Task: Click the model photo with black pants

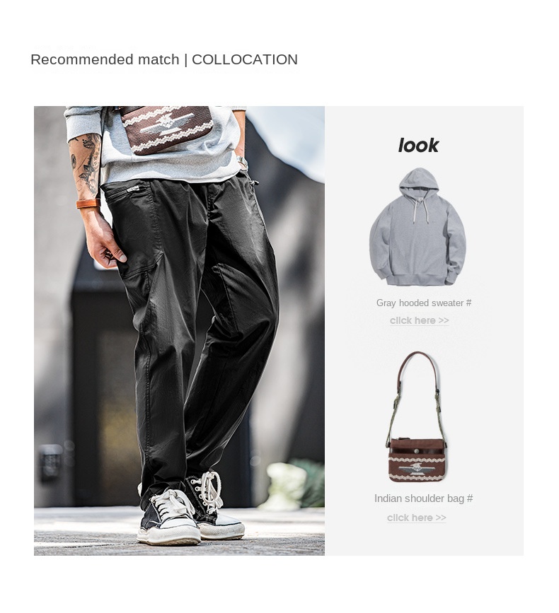Action: (x=179, y=330)
